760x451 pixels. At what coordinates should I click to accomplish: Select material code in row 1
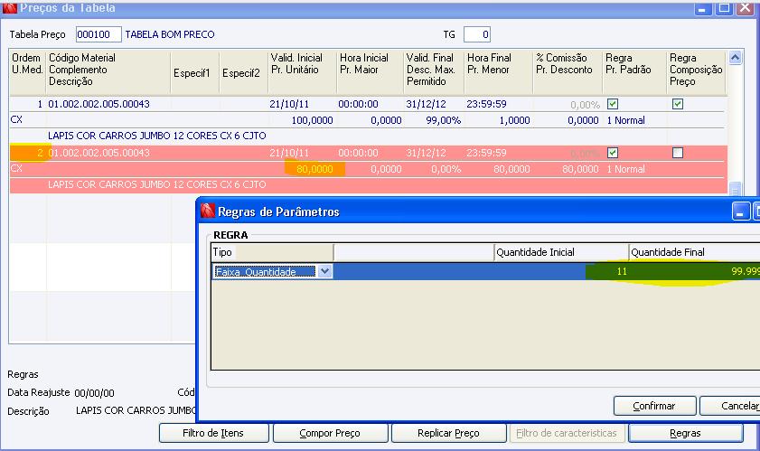pyautogui.click(x=99, y=104)
